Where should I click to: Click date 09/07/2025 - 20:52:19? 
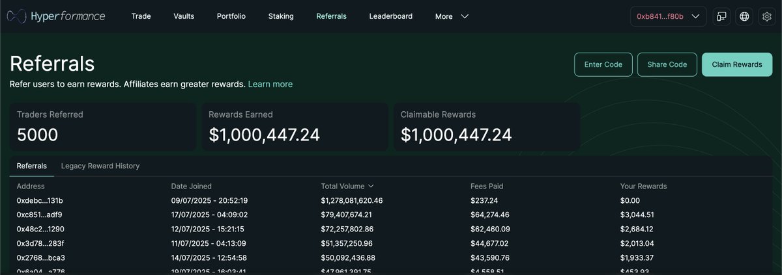tap(209, 200)
